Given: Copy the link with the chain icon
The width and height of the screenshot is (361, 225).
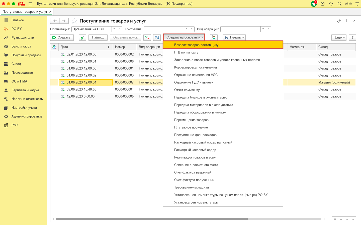Looking at the screenshot, I should point(339,21).
